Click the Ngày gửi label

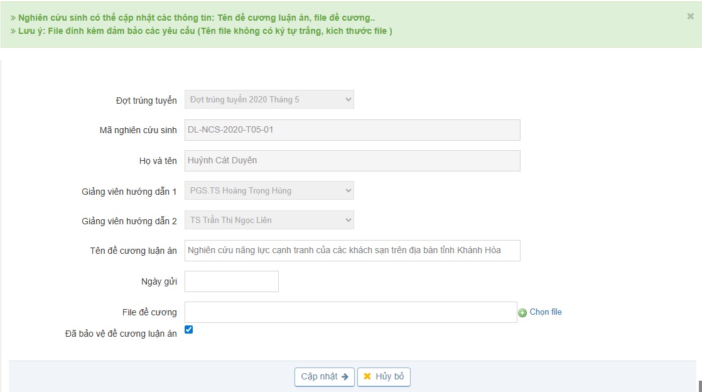[159, 282]
